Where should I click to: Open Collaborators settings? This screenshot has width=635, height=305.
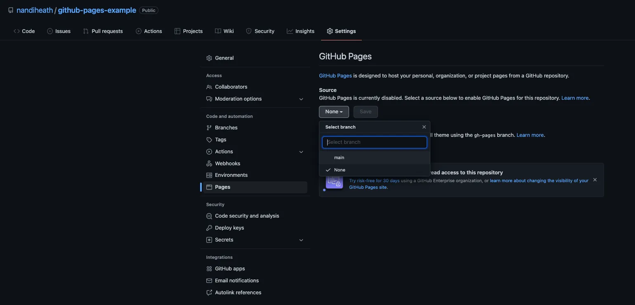point(231,87)
